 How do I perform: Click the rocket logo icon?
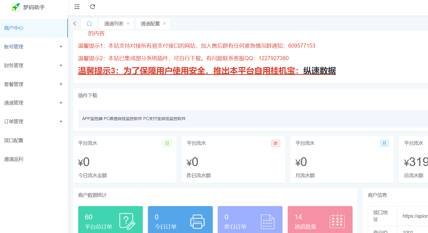point(16,7)
